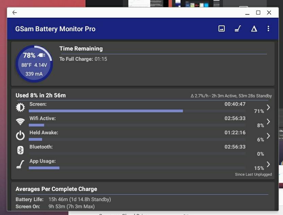This screenshot has width=283, height=215.
Task: Click 'Averages Per Complete Charge' heading
Action: click(56, 189)
